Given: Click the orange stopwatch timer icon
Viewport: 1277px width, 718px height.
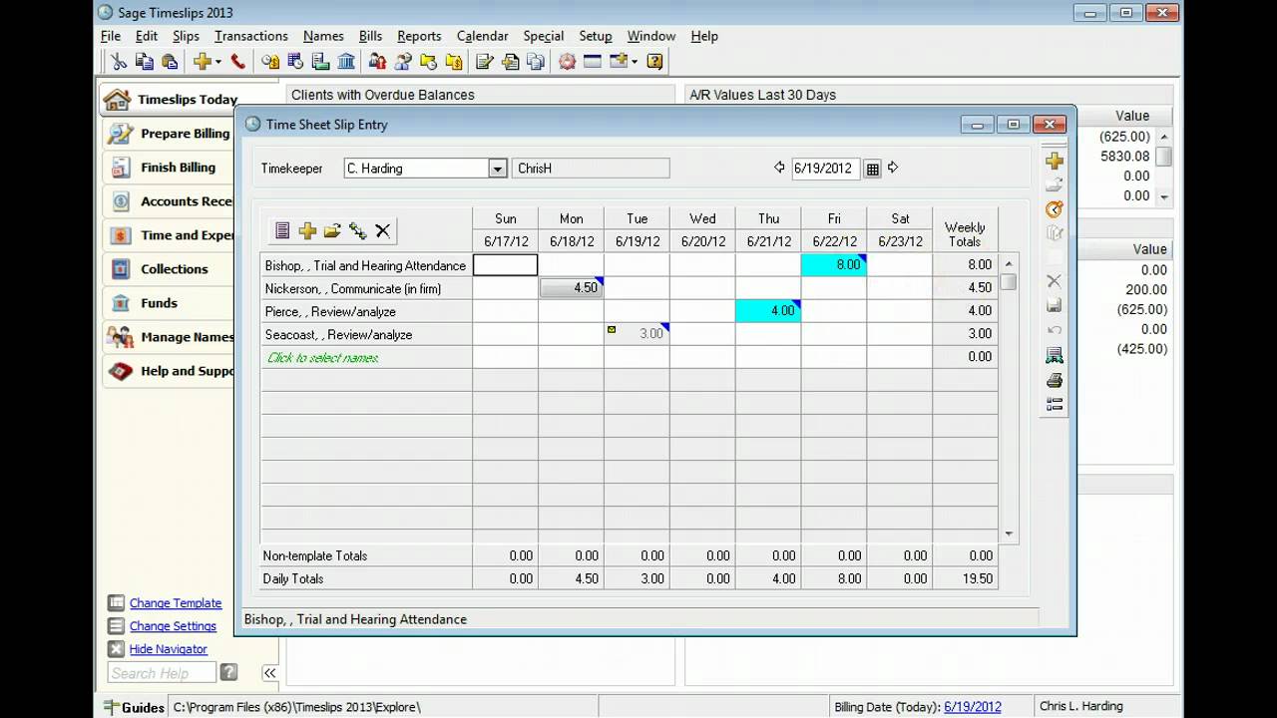Looking at the screenshot, I should click(x=1054, y=209).
